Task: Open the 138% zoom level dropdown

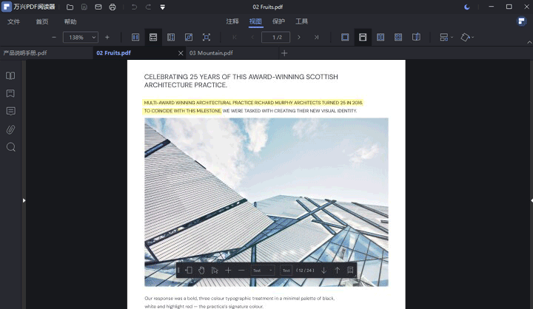Action: click(81, 38)
